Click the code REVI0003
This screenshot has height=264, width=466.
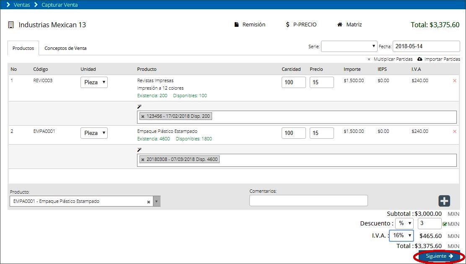click(43, 80)
